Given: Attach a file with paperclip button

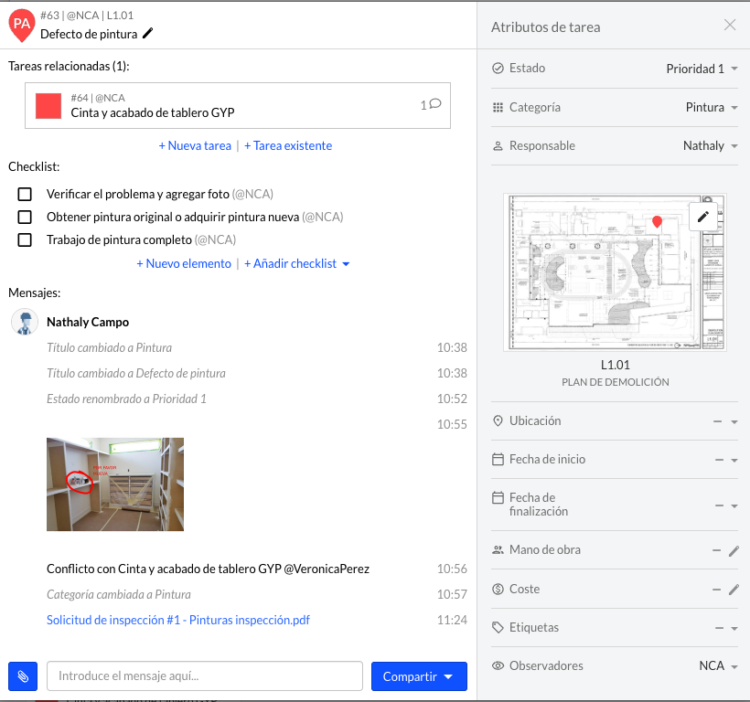Looking at the screenshot, I should click(x=23, y=676).
